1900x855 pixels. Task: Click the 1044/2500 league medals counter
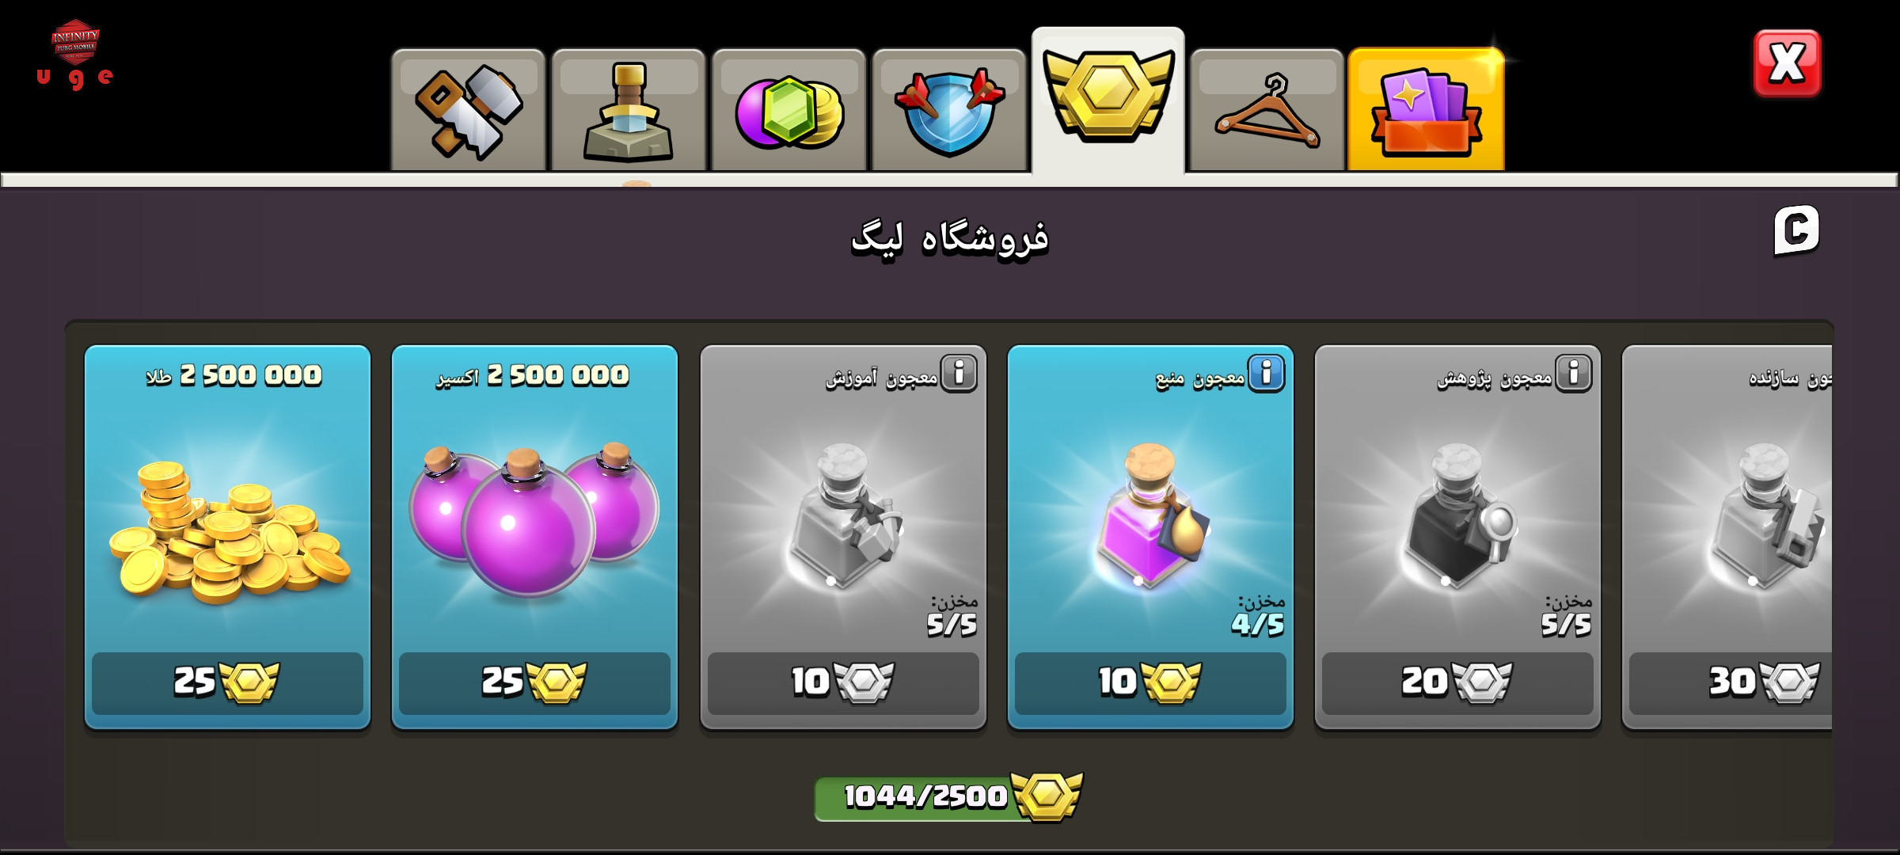pyautogui.click(x=948, y=797)
